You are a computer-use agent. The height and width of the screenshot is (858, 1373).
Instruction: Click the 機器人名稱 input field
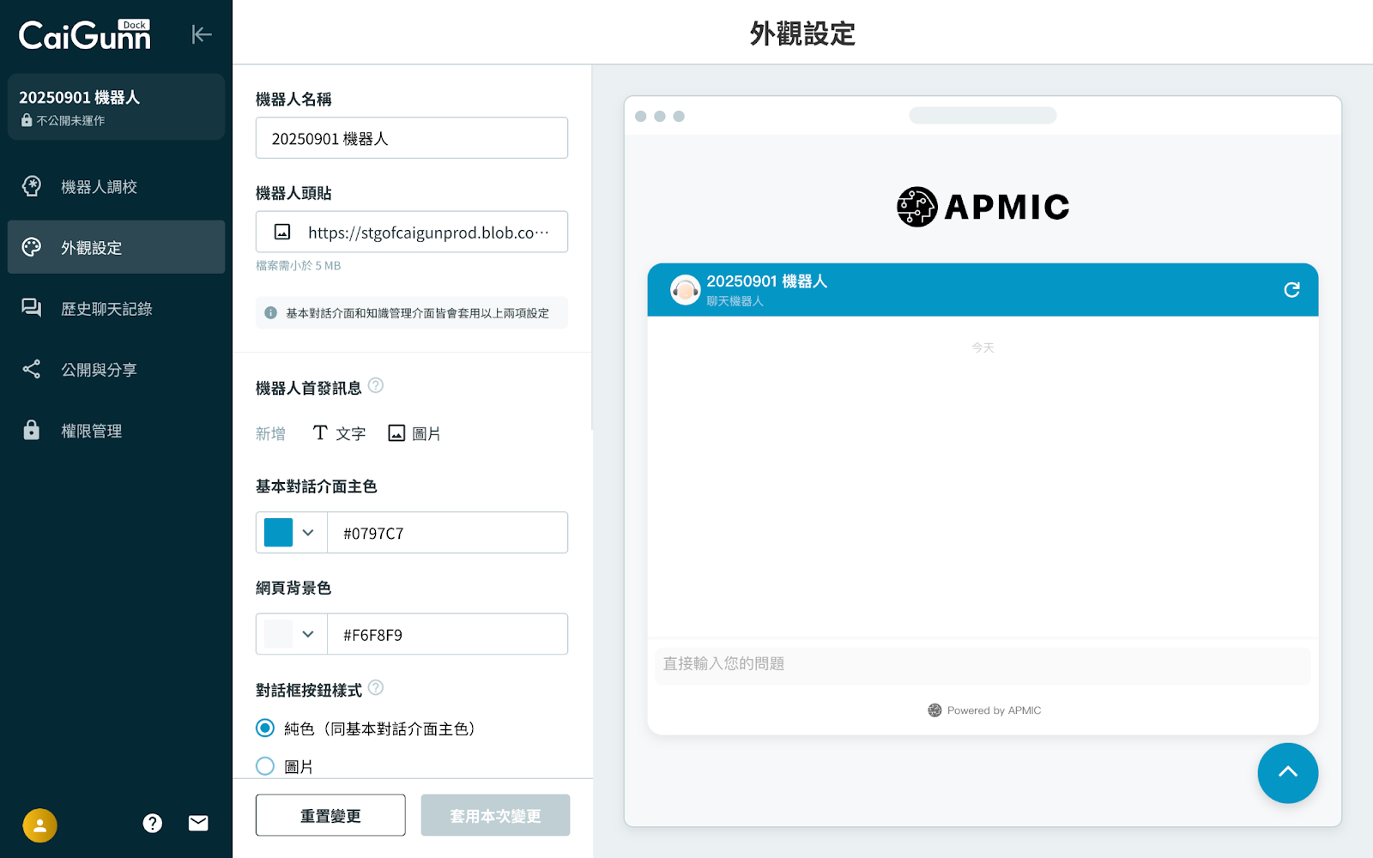pyautogui.click(x=412, y=138)
